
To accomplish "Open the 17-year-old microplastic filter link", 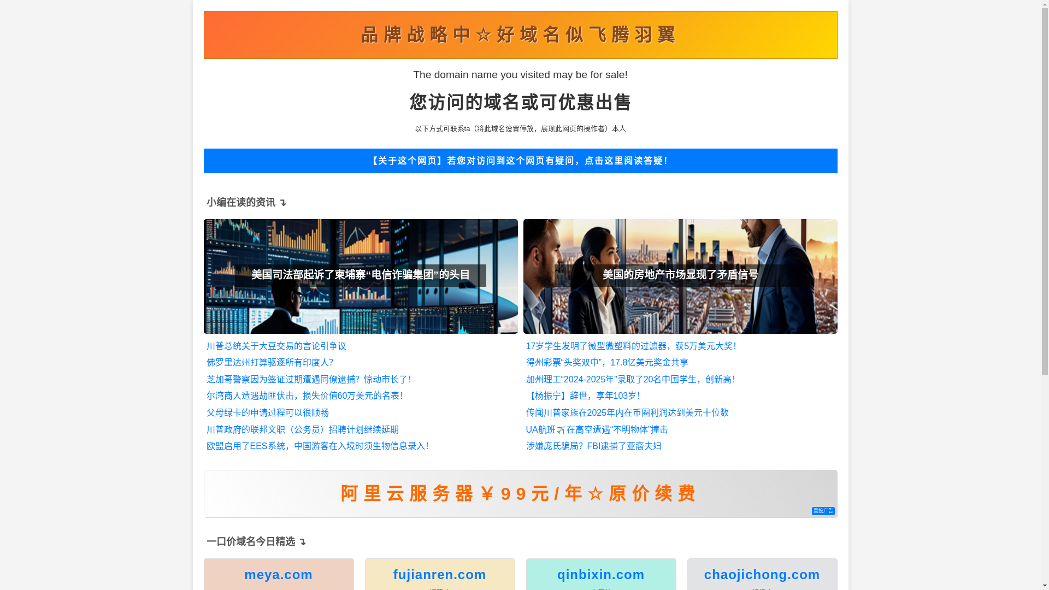I will coord(630,346).
